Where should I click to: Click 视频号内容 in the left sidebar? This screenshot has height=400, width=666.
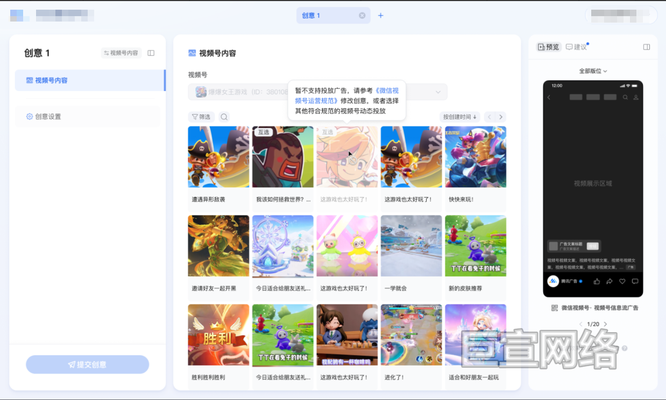coord(89,80)
